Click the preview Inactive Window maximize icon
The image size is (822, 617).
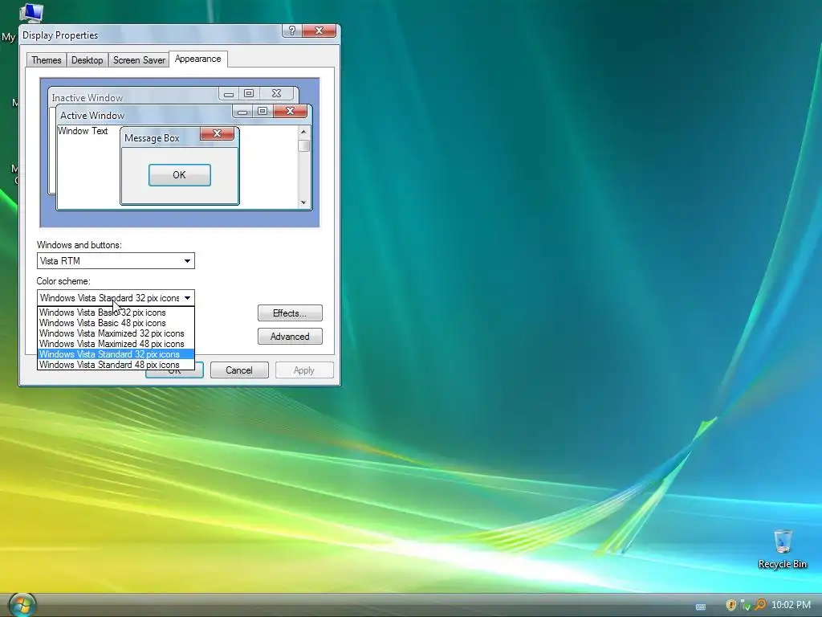249,93
